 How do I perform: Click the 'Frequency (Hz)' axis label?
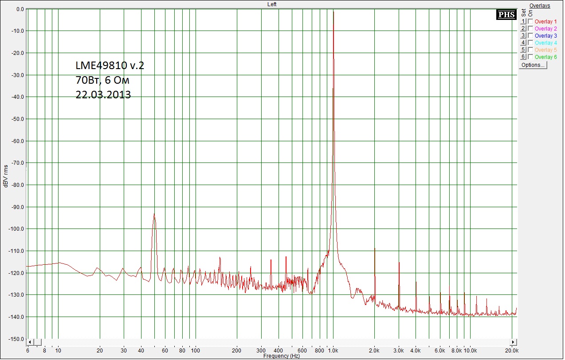pos(281,356)
